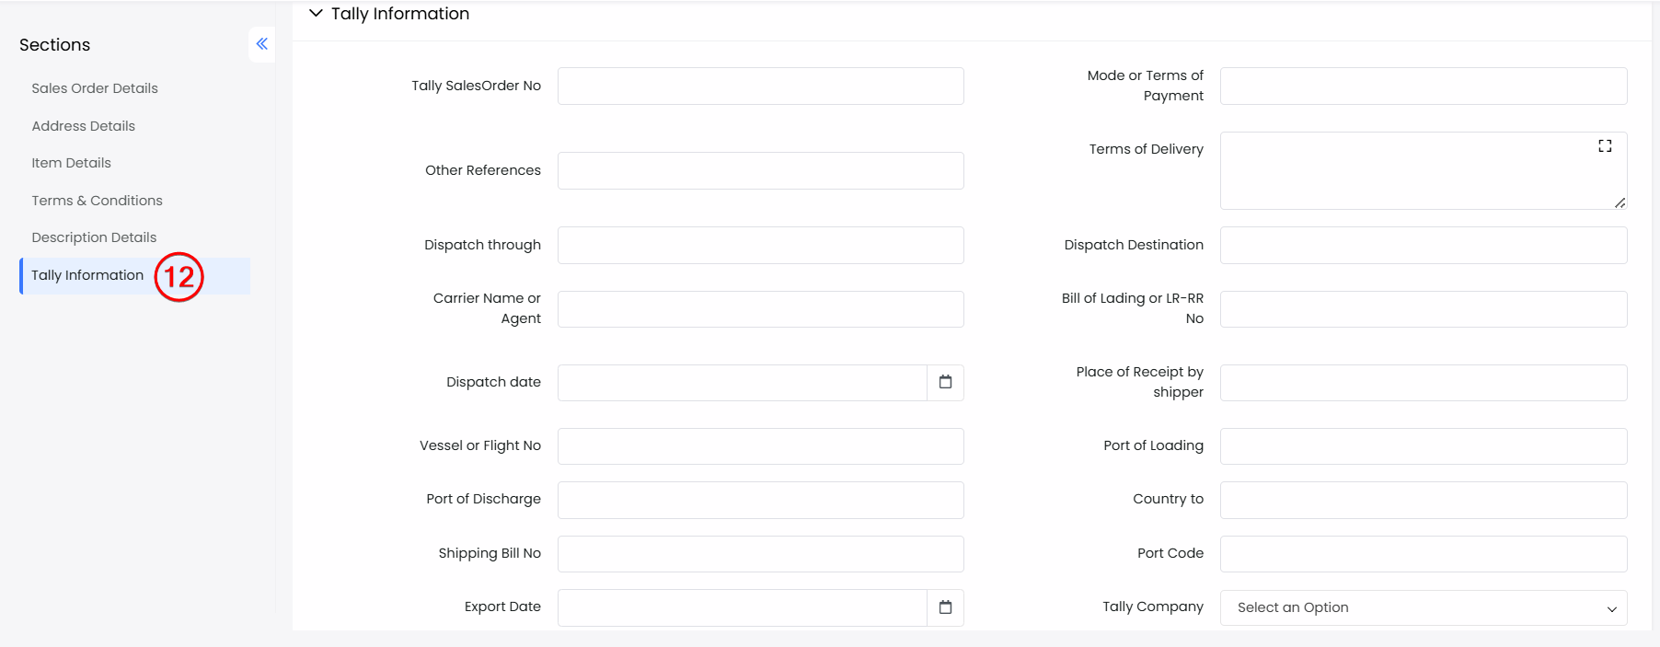This screenshot has width=1660, height=647.
Task: Go to Sales Order Details section
Action: [95, 88]
